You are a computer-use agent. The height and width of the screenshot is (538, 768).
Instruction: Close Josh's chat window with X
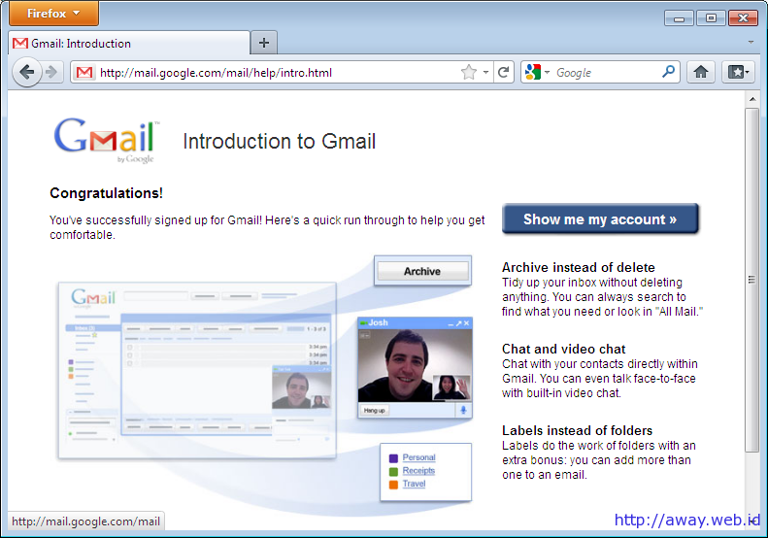tap(467, 323)
